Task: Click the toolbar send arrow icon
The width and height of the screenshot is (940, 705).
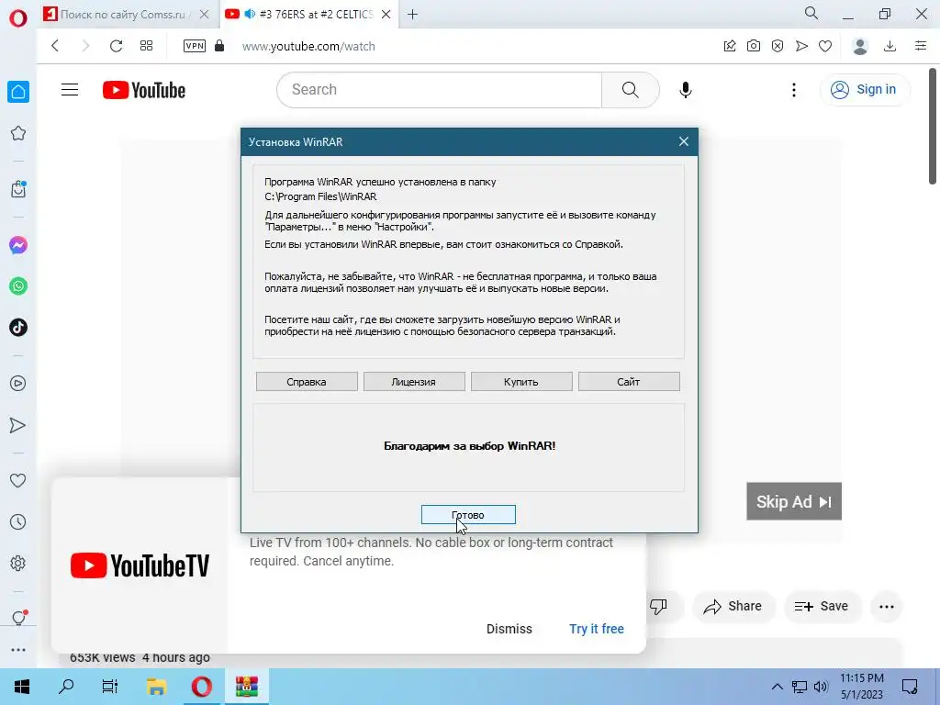Action: click(801, 46)
